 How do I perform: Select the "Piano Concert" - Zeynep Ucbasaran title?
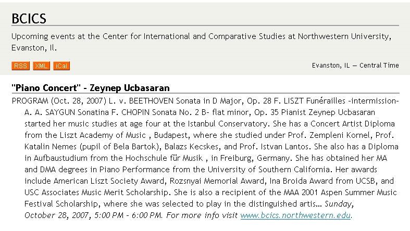[x=91, y=88]
